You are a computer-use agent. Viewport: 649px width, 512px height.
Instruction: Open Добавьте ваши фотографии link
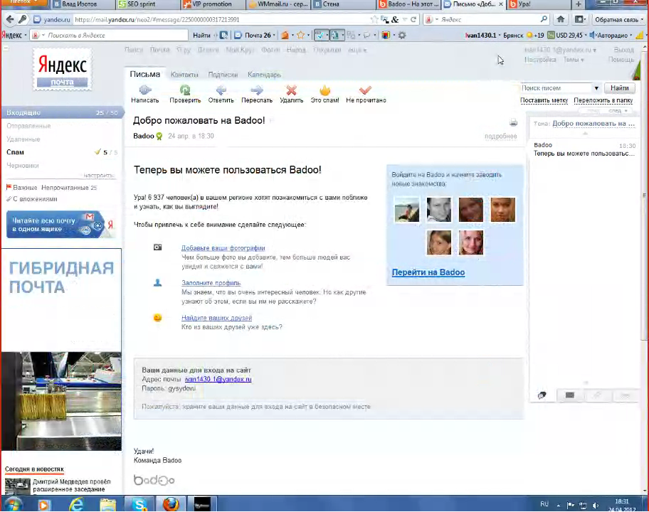coord(223,247)
